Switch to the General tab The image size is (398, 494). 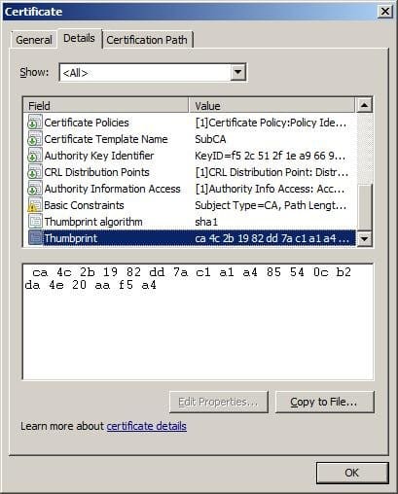(34, 40)
